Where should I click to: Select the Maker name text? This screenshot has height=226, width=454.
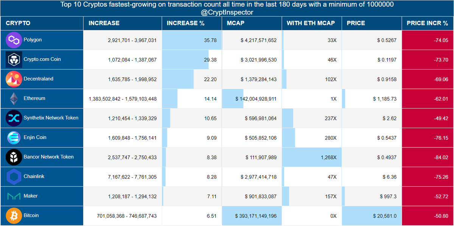click(x=31, y=196)
